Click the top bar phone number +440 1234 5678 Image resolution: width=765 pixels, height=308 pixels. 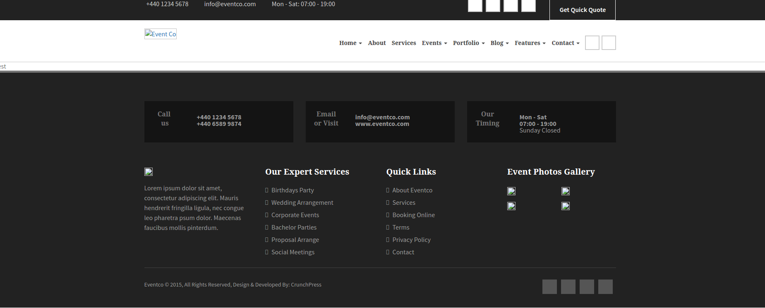coord(167,4)
